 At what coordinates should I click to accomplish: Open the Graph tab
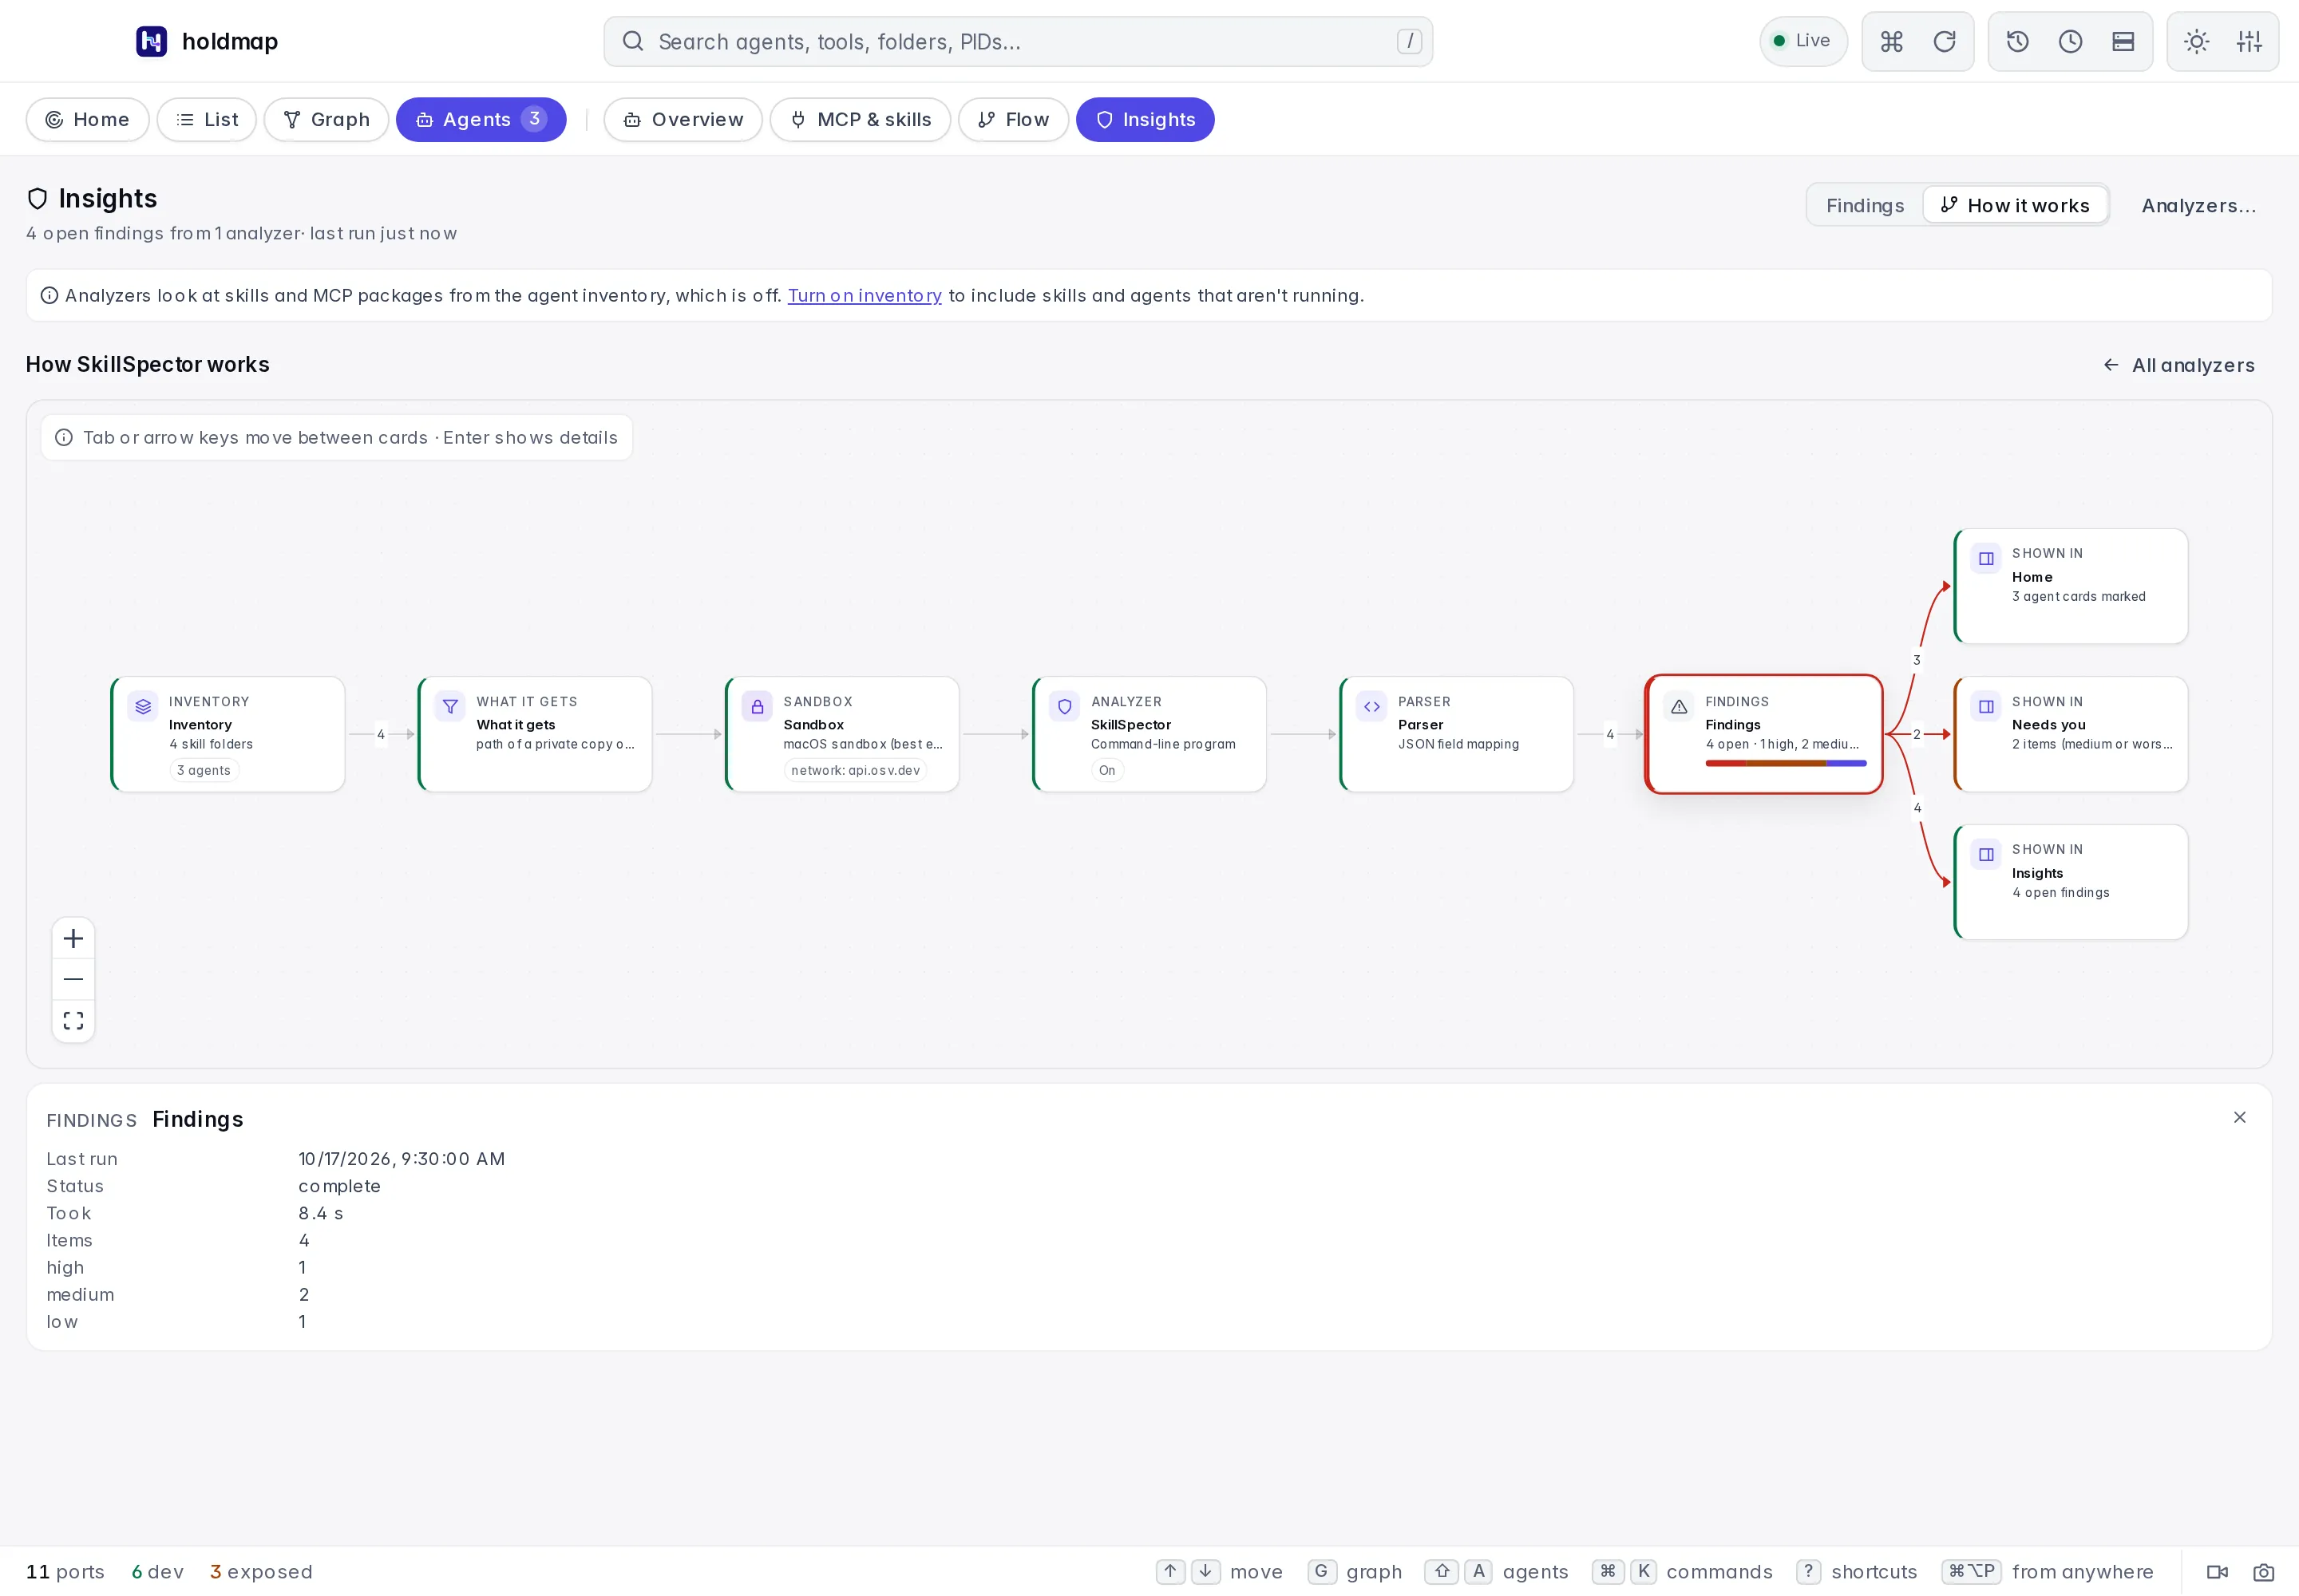326,120
